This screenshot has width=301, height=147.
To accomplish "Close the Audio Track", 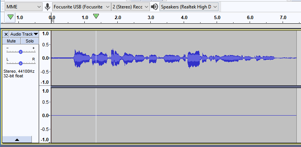I will pyautogui.click(x=6, y=34).
